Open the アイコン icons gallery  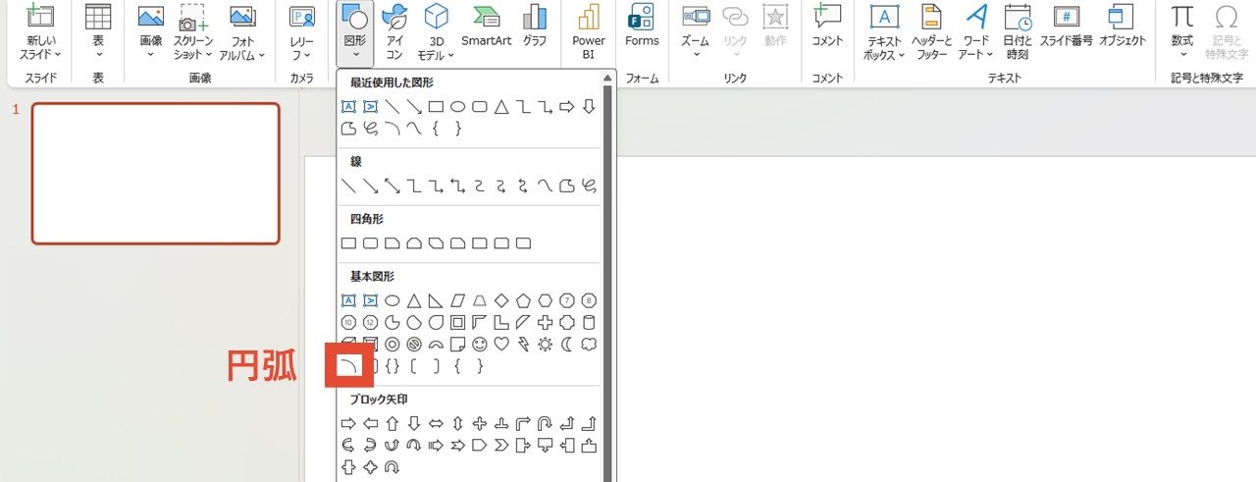(x=394, y=32)
